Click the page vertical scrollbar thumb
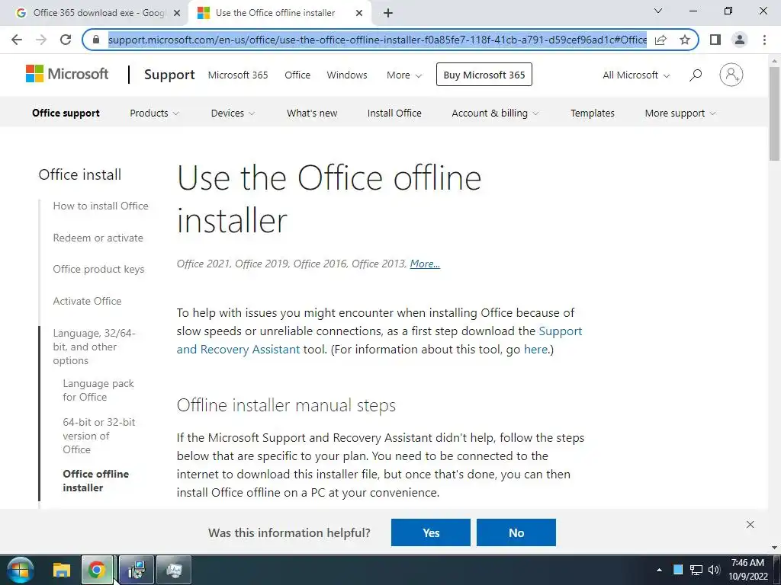Viewport: 781px width, 585px height. point(774,113)
